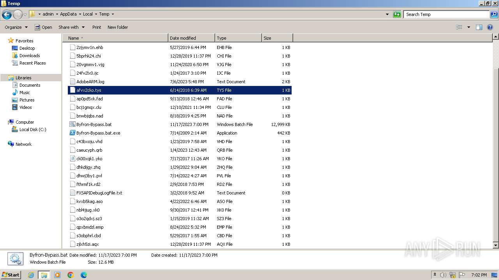Open Videos library
499x280 pixels.
[25, 107]
